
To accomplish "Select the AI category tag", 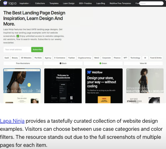I will point(145,58).
